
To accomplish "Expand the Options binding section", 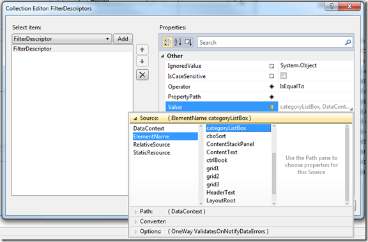I will pyautogui.click(x=136, y=232).
